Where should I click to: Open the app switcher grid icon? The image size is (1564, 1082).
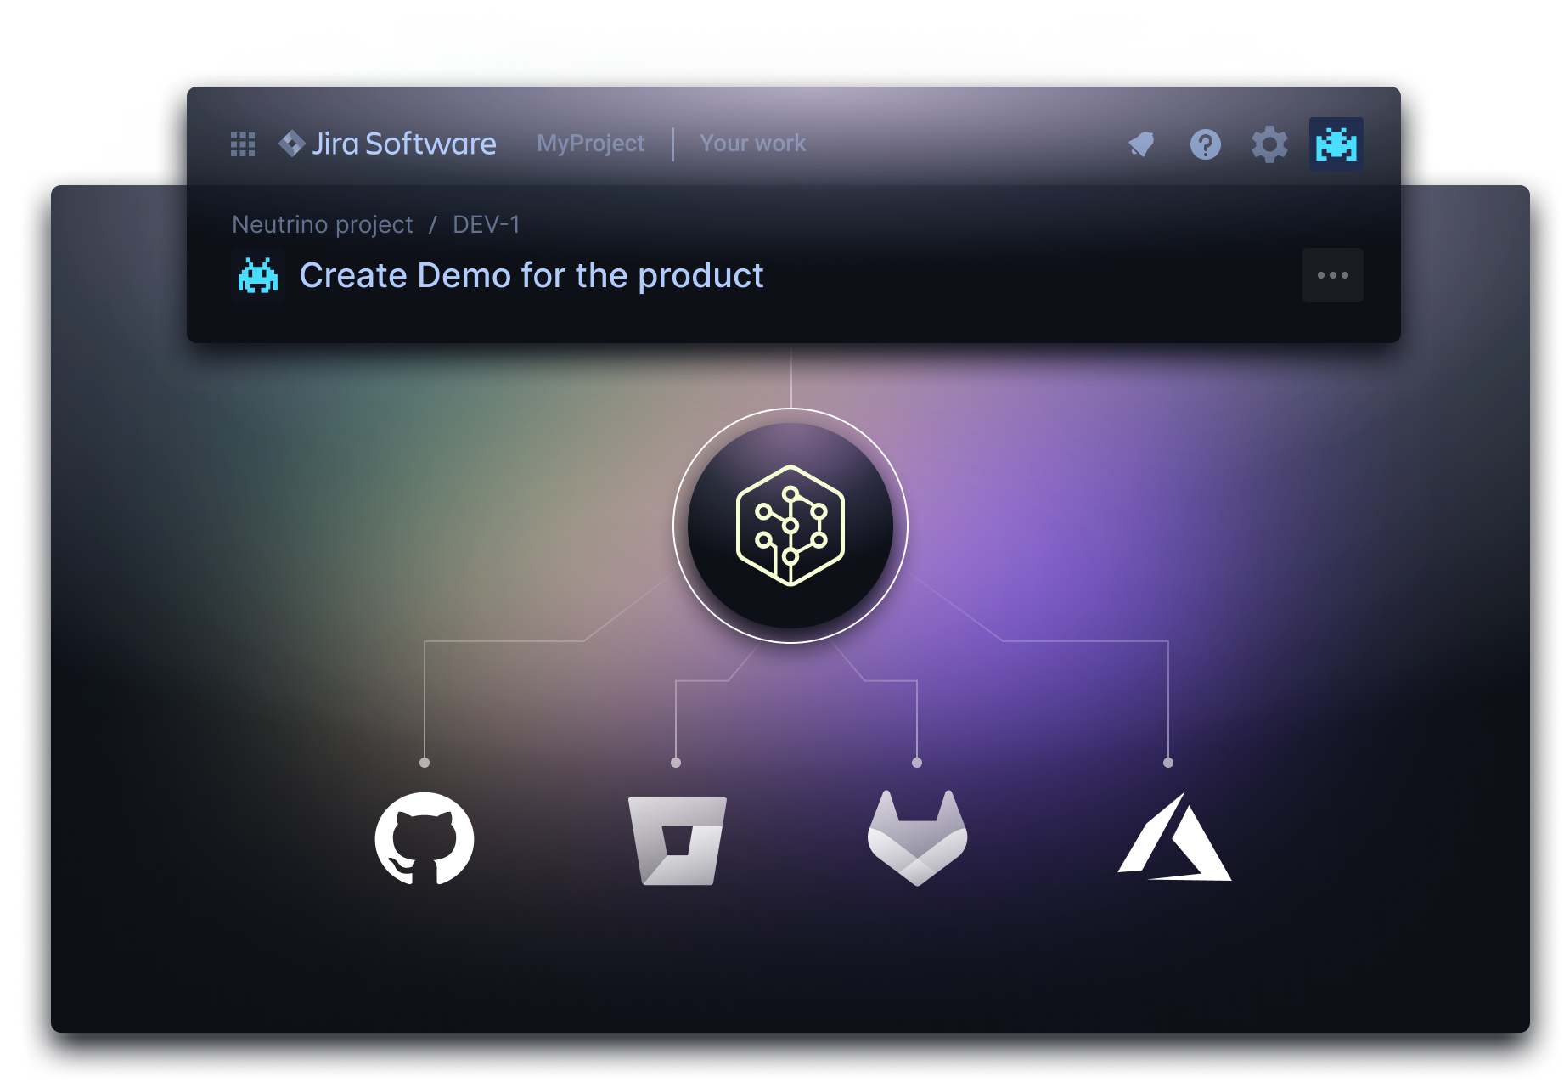coord(243,144)
